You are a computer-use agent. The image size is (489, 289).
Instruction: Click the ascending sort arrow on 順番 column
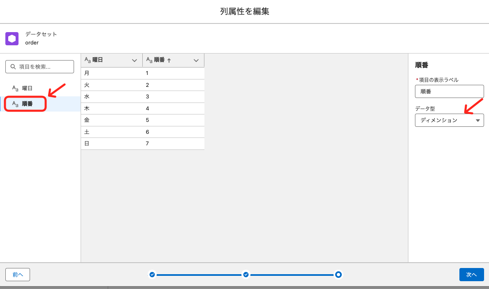tap(169, 60)
